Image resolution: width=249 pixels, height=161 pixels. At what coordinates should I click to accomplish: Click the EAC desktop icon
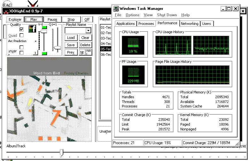[7, 4]
